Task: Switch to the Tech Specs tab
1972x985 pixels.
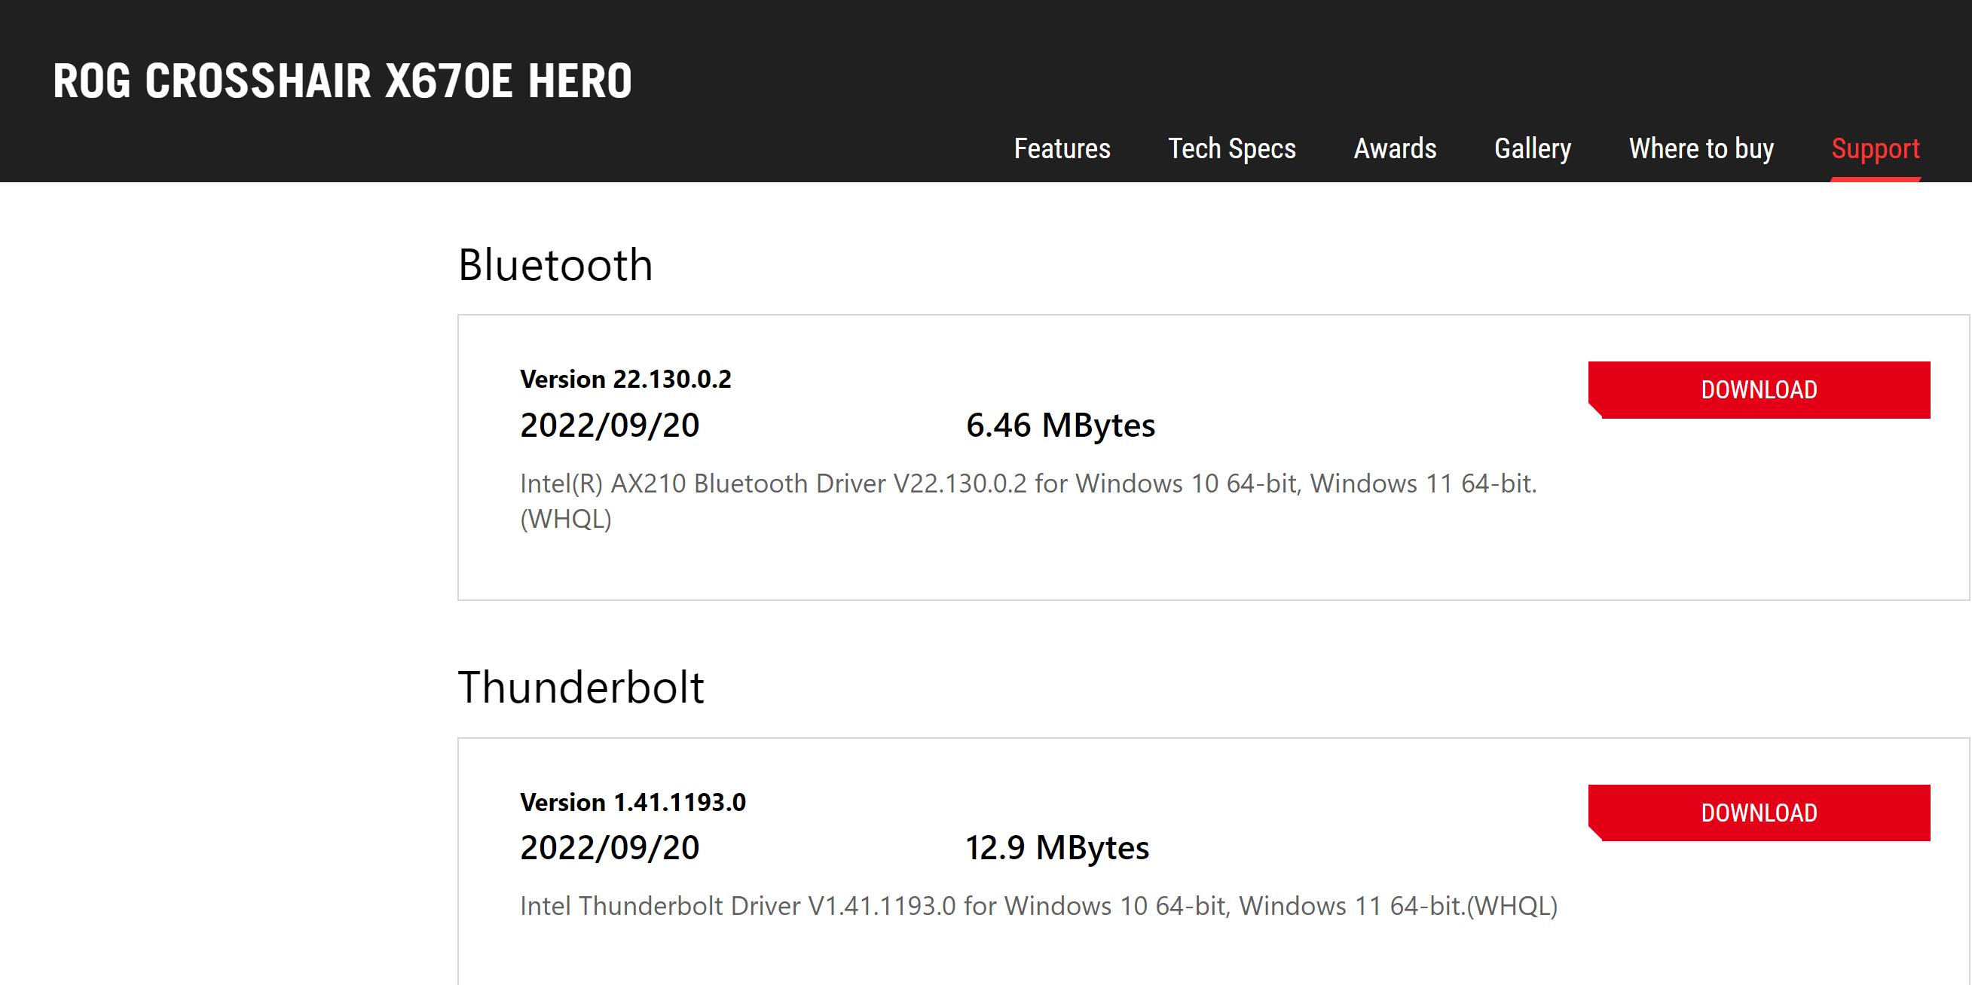Action: point(1232,148)
